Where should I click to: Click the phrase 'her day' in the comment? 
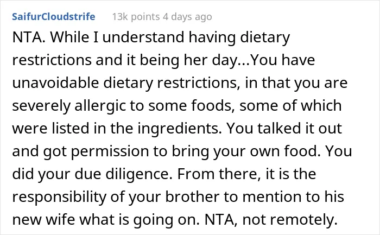[x=210, y=60]
